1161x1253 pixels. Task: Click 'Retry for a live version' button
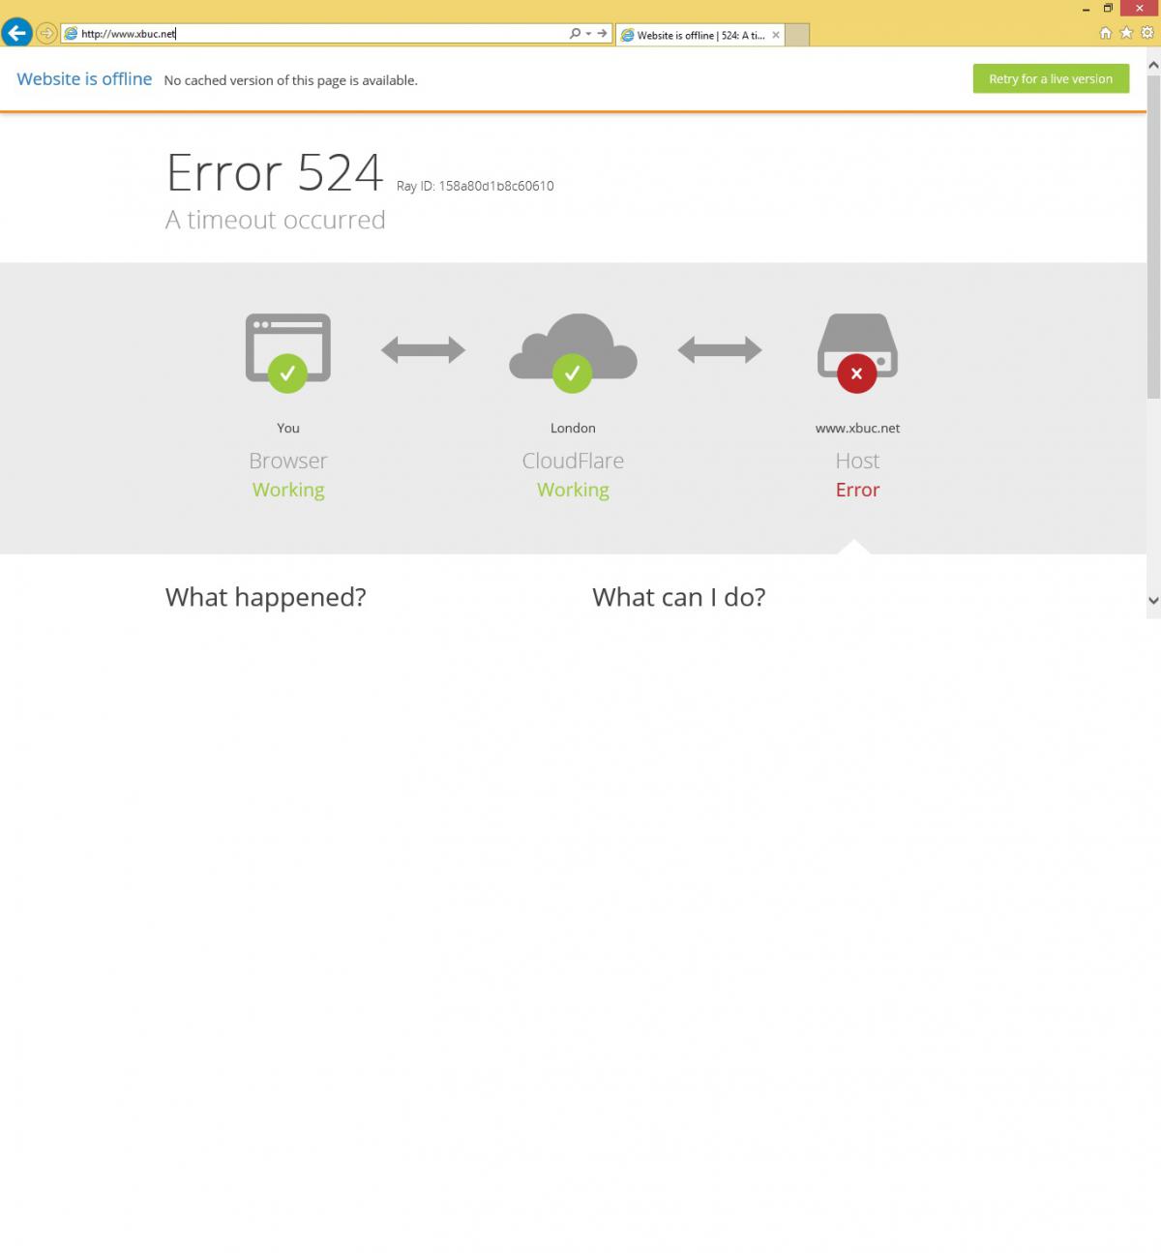(x=1051, y=79)
